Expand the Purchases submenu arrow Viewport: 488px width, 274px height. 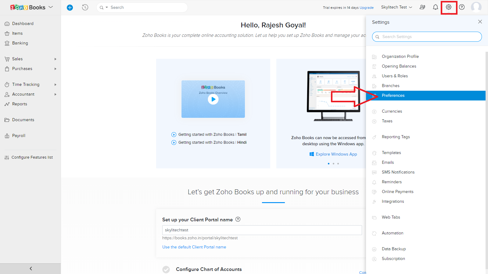click(x=56, y=69)
